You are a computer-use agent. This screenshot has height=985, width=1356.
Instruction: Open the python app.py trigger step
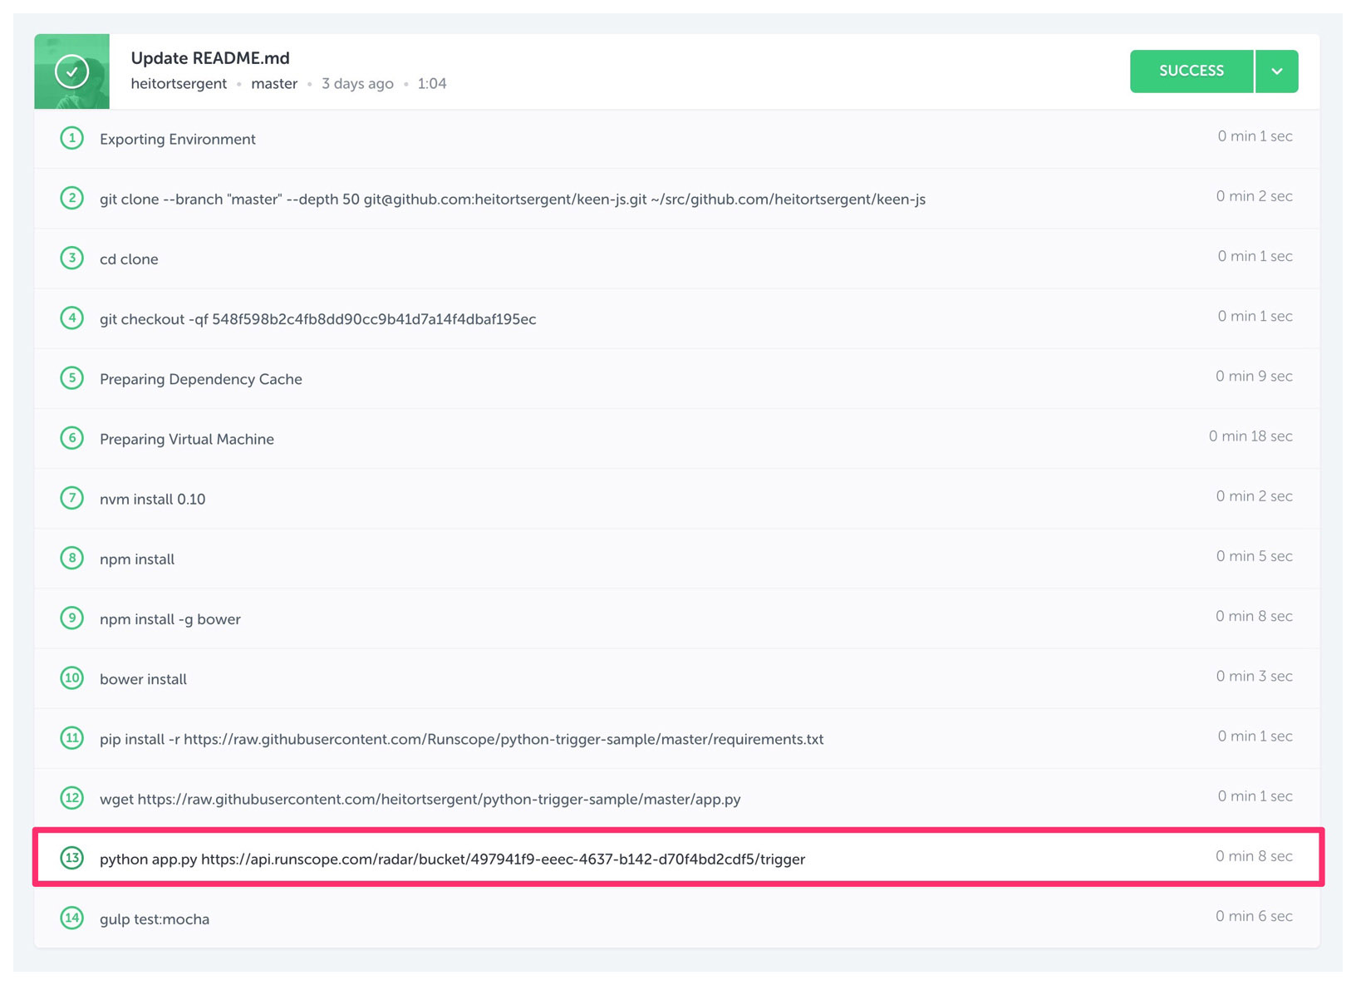pos(676,858)
